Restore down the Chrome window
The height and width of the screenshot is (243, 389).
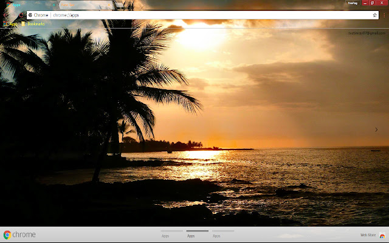(373, 2)
